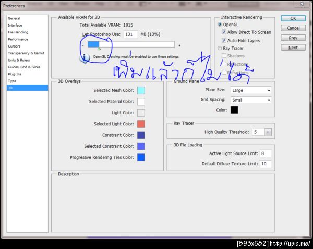
Task: Click the OpenGL info icon
Action: (x=85, y=58)
